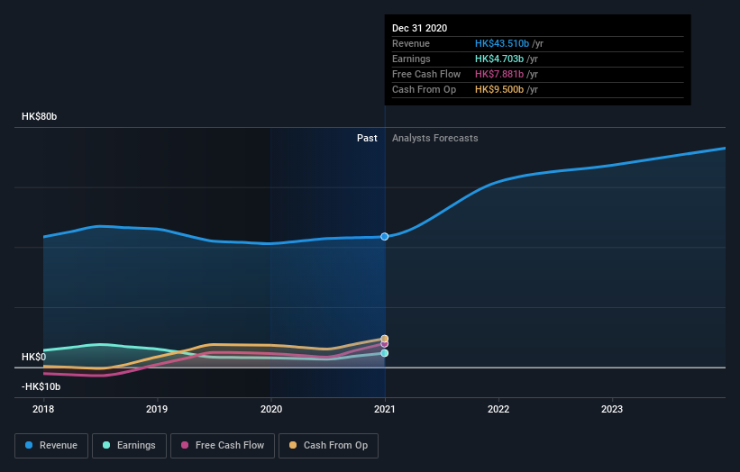
Task: Click the teal Earnings data point at 2021
Action: coord(385,353)
